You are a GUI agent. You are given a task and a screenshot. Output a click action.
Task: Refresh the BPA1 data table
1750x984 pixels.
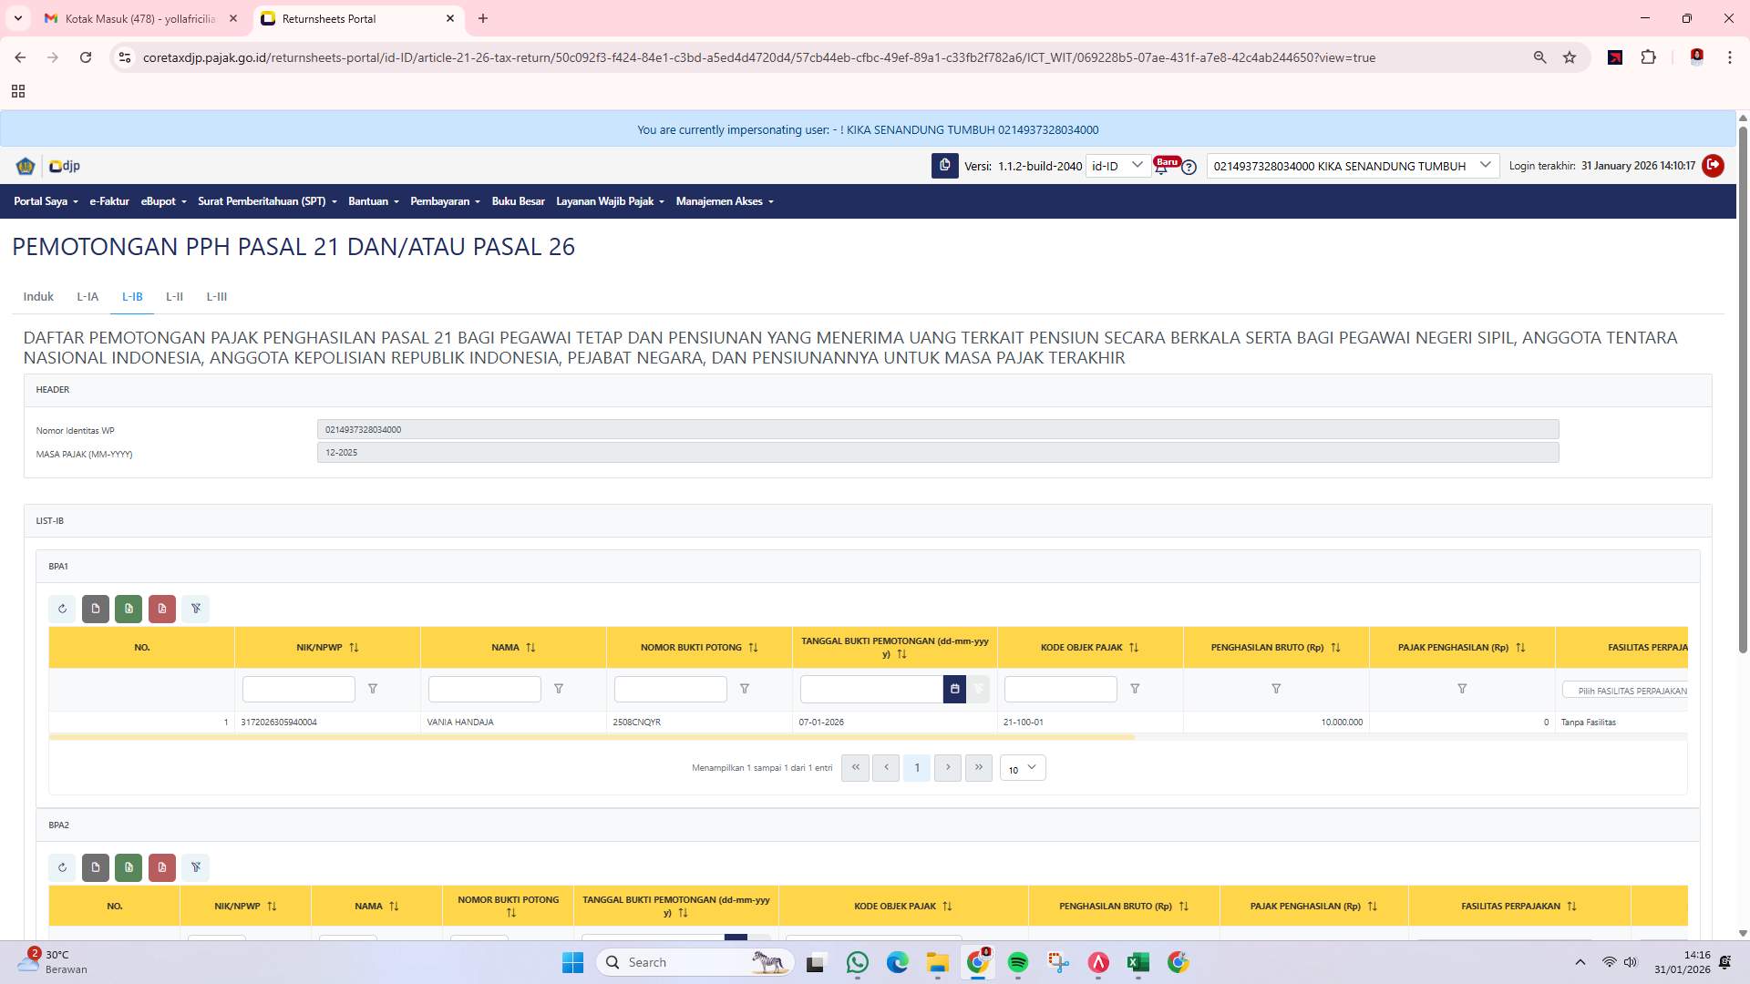point(62,609)
